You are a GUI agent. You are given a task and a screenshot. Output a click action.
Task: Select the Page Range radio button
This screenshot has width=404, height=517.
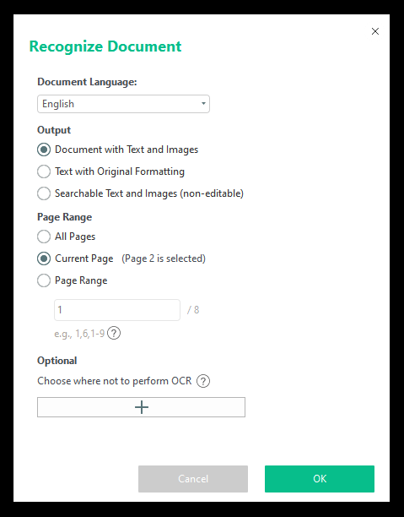point(44,280)
